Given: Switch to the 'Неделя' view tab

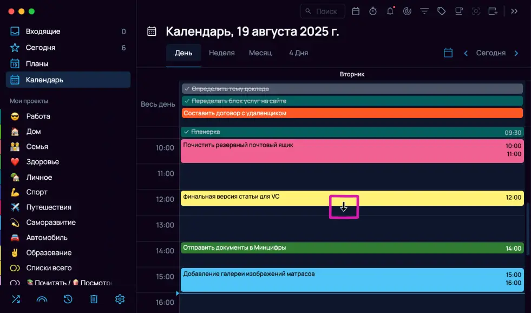Looking at the screenshot, I should [x=221, y=53].
